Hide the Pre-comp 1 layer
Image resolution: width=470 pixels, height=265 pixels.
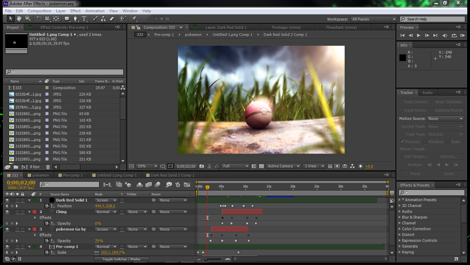click(8, 247)
